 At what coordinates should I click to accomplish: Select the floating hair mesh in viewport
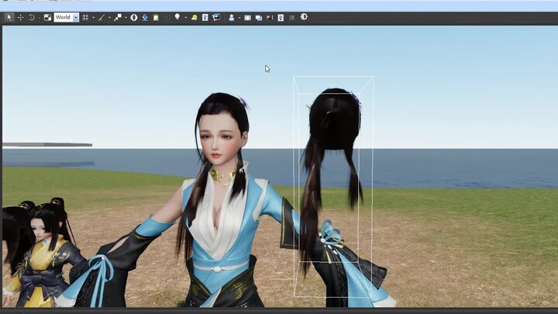(335, 124)
